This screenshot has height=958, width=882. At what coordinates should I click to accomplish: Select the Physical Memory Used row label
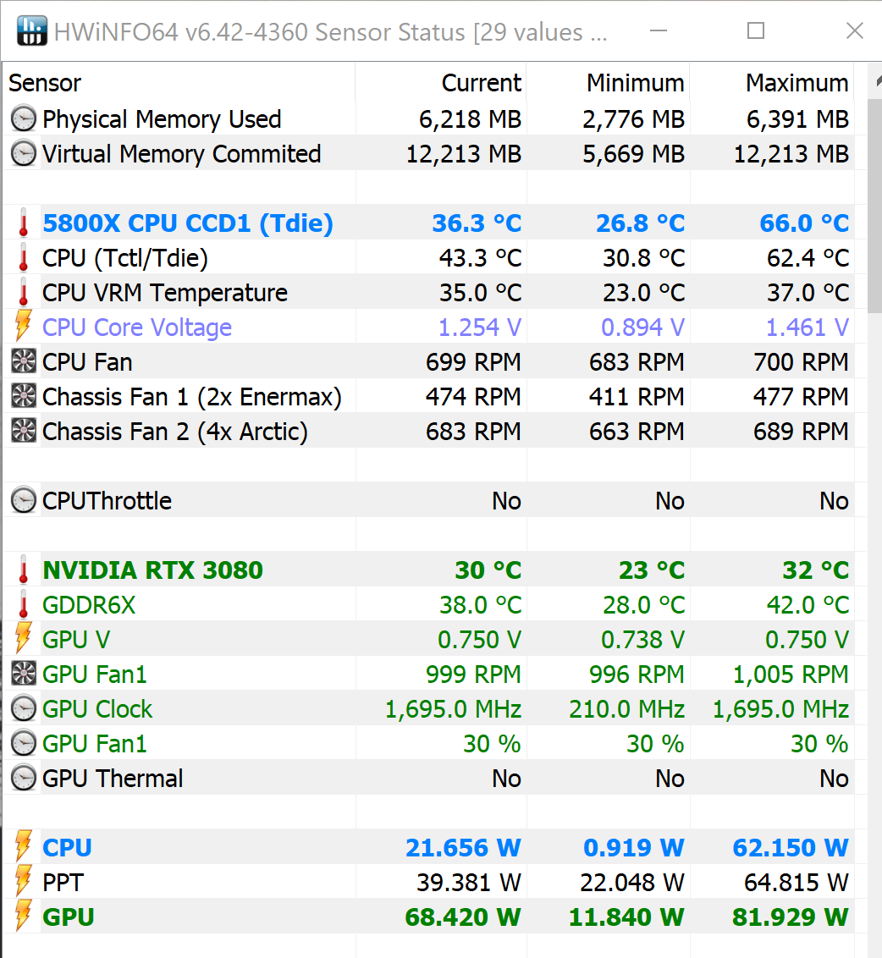(162, 119)
